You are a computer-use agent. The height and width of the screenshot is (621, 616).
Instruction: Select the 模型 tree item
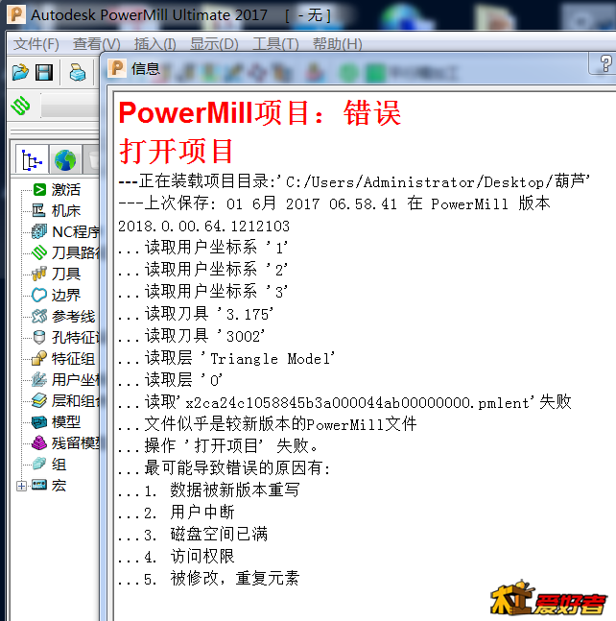click(65, 421)
